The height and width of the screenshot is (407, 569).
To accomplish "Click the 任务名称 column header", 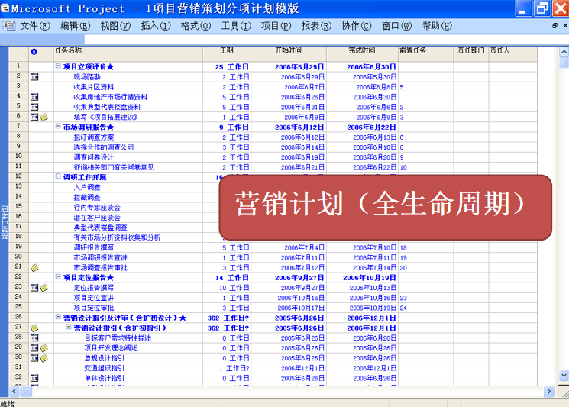I will (128, 53).
